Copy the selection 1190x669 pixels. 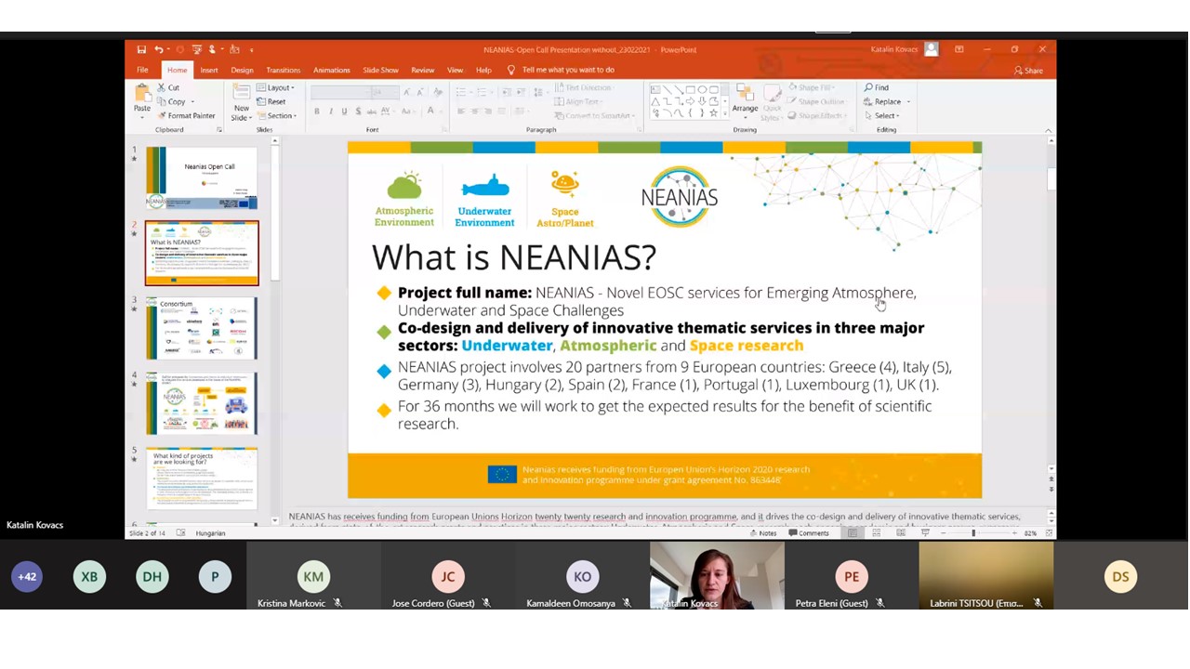[x=170, y=101]
